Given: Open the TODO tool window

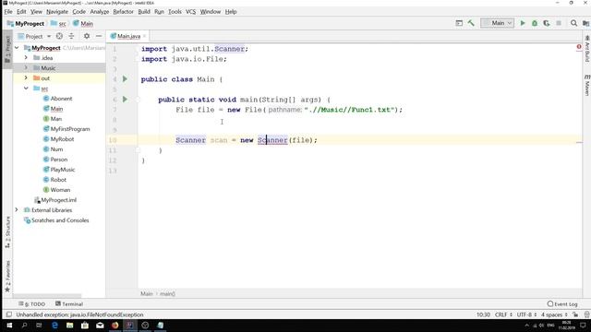Looking at the screenshot, I should 32,303.
